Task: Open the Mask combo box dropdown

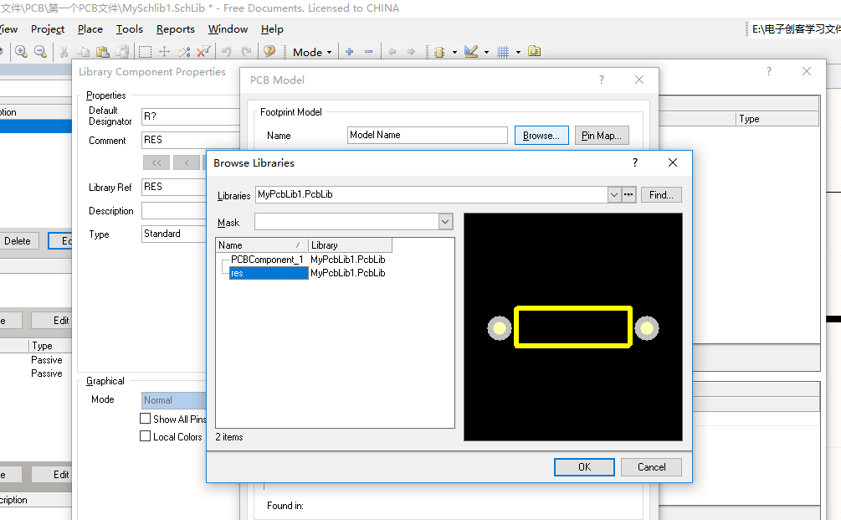Action: tap(445, 222)
